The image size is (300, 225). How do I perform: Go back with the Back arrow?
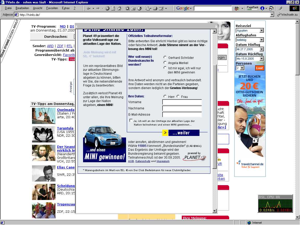click(x=88, y=8)
